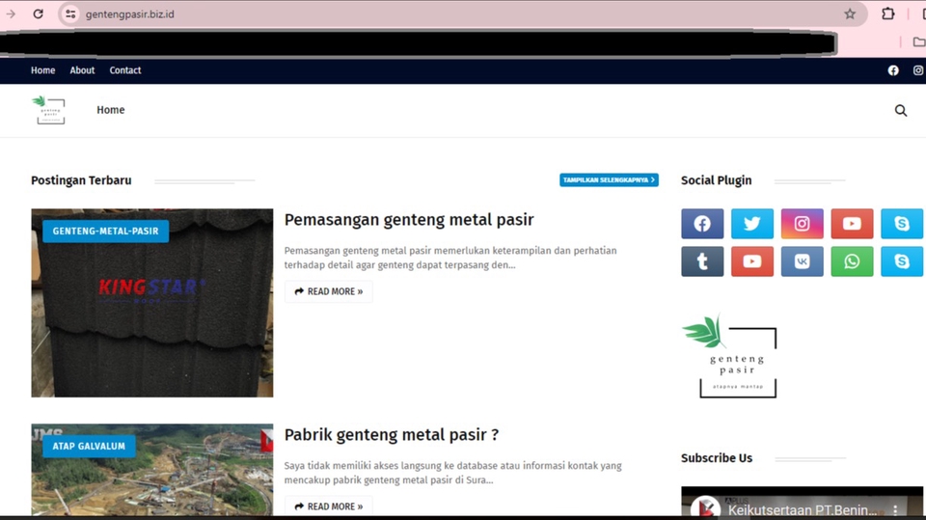Open the site search magnifier
This screenshot has height=520, width=926.
click(901, 111)
